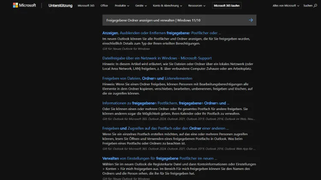Click the Microsoft 365 kaufen button

(x=226, y=6)
